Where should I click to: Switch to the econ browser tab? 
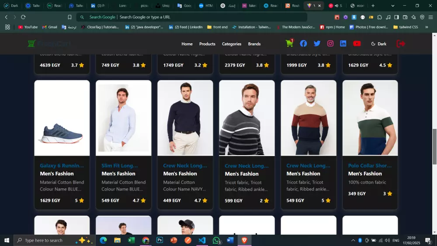click(357, 6)
